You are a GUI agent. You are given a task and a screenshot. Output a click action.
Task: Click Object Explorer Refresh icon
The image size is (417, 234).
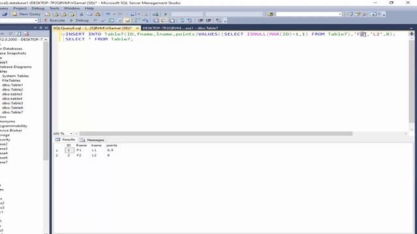18,34
